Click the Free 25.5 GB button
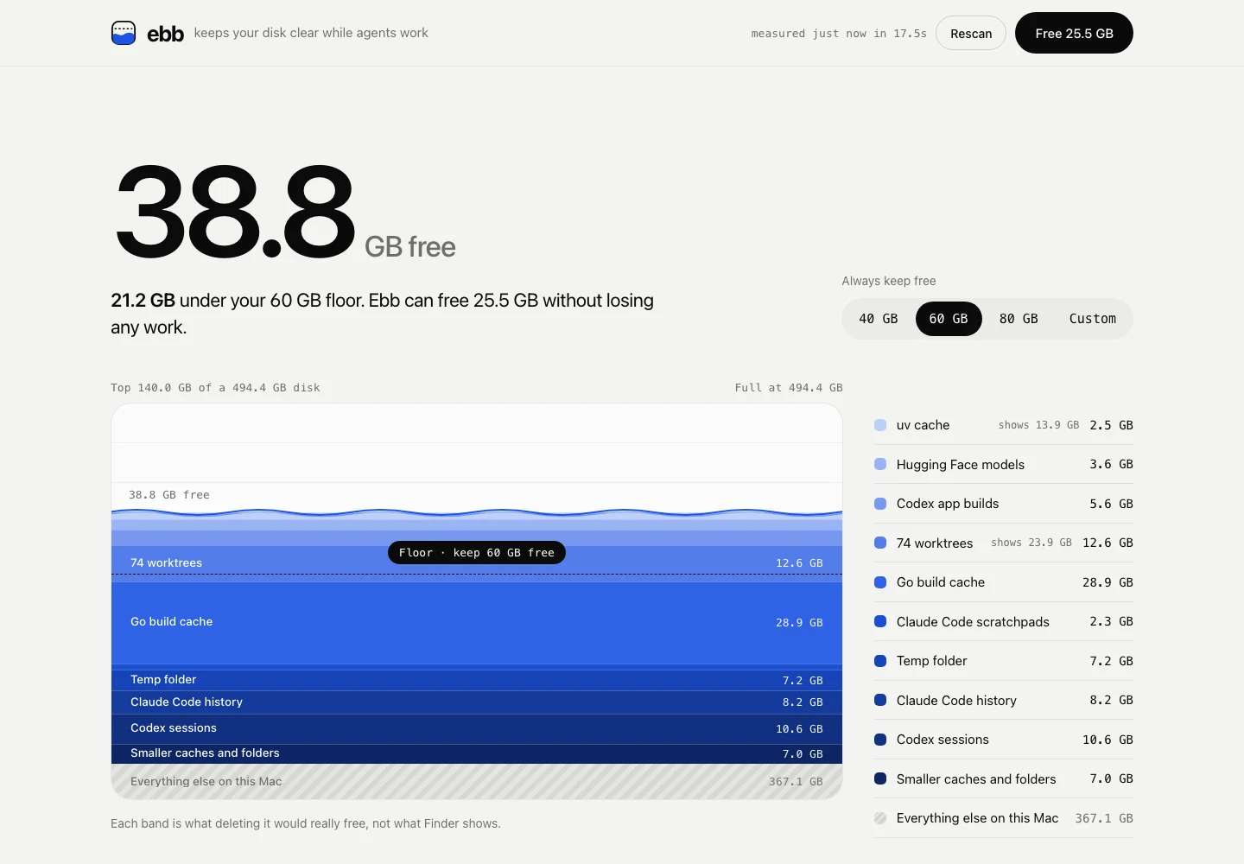 [x=1074, y=33]
